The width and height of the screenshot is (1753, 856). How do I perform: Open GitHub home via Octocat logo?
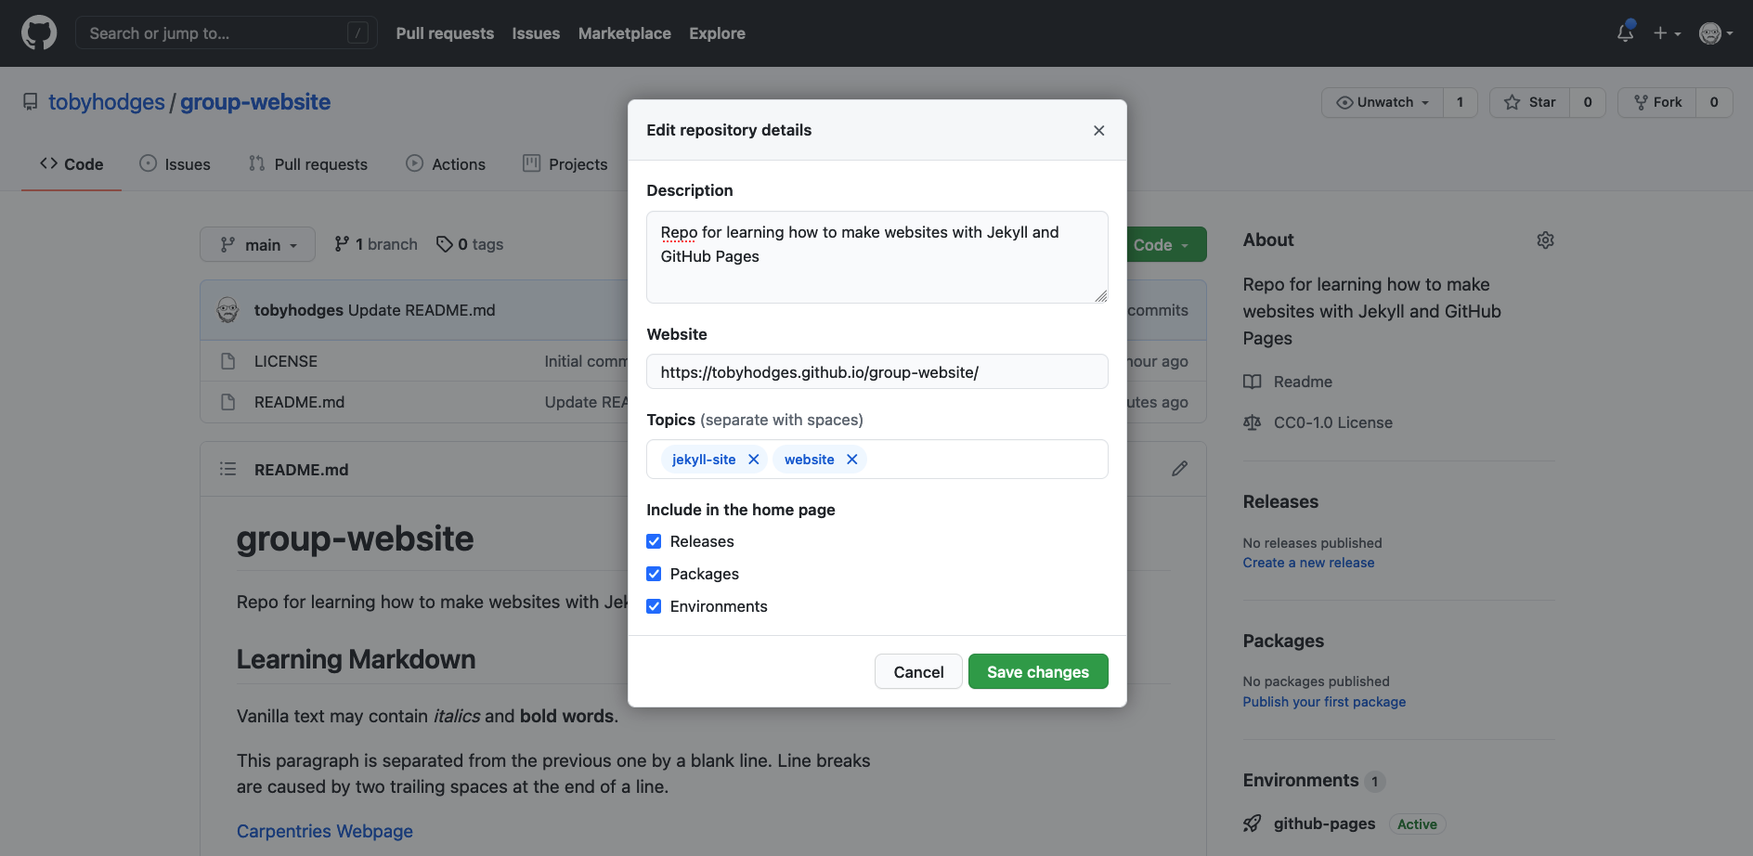click(x=39, y=33)
